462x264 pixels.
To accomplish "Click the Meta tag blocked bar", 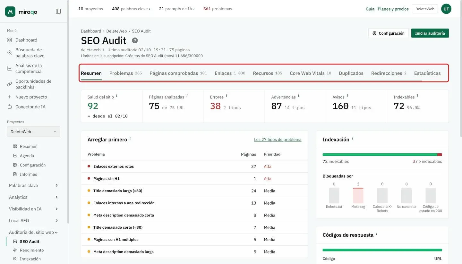I will [x=358, y=195].
